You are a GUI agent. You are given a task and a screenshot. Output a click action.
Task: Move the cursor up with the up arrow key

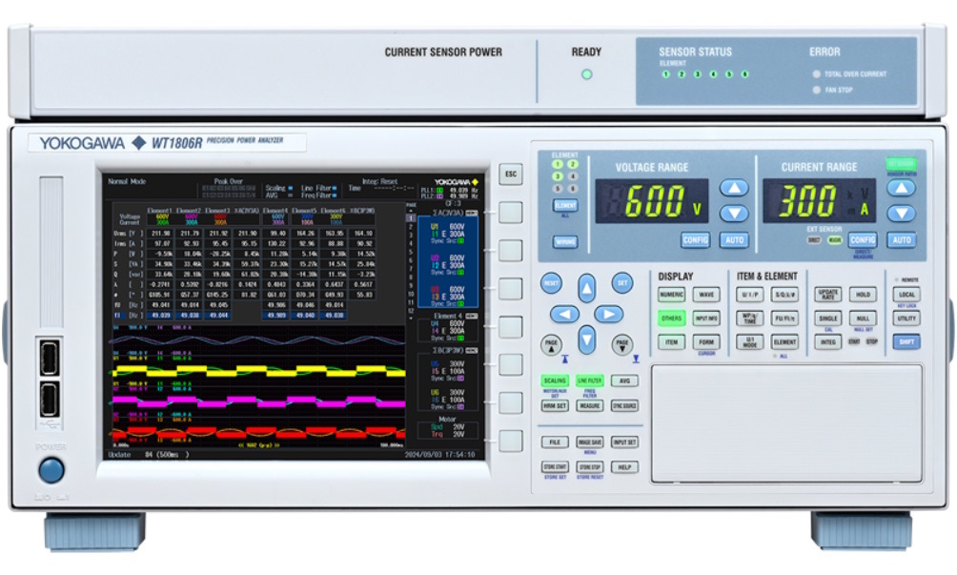(x=586, y=288)
